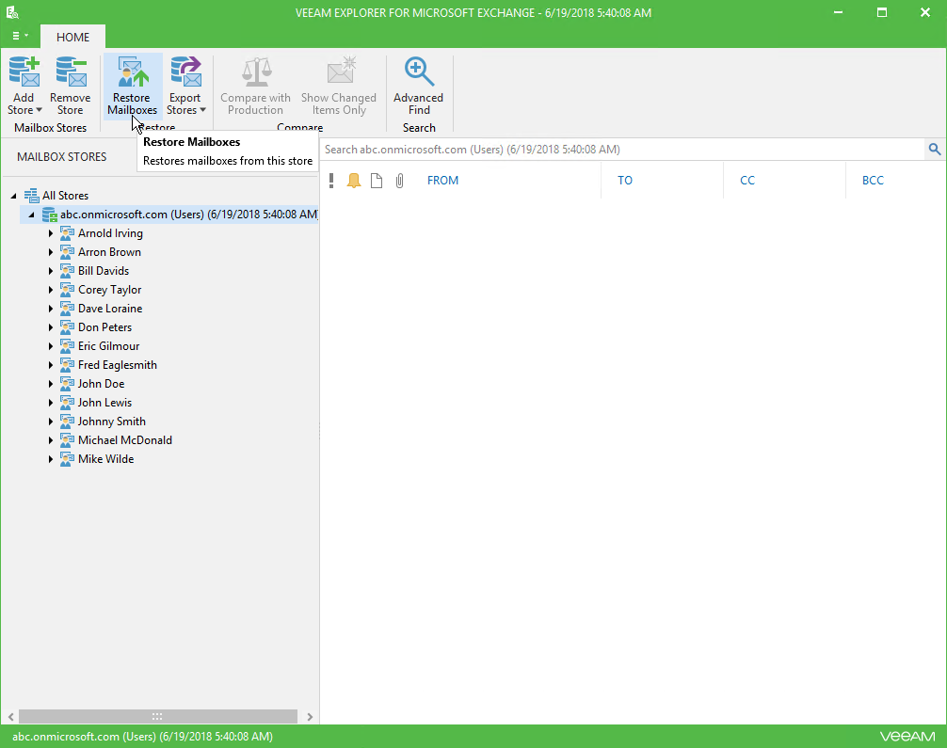The width and height of the screenshot is (947, 748).
Task: Open the application menu dropdown
Action: pos(20,36)
